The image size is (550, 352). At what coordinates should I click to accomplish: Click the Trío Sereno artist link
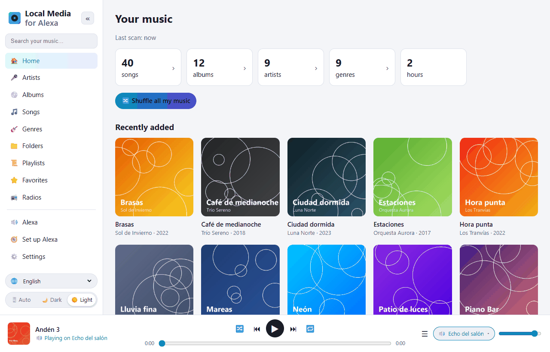coord(215,233)
